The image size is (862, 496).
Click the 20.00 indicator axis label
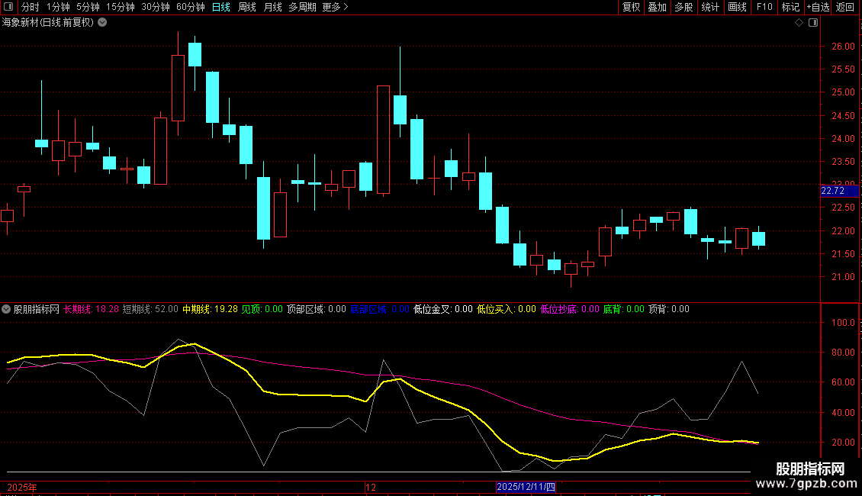(843, 442)
